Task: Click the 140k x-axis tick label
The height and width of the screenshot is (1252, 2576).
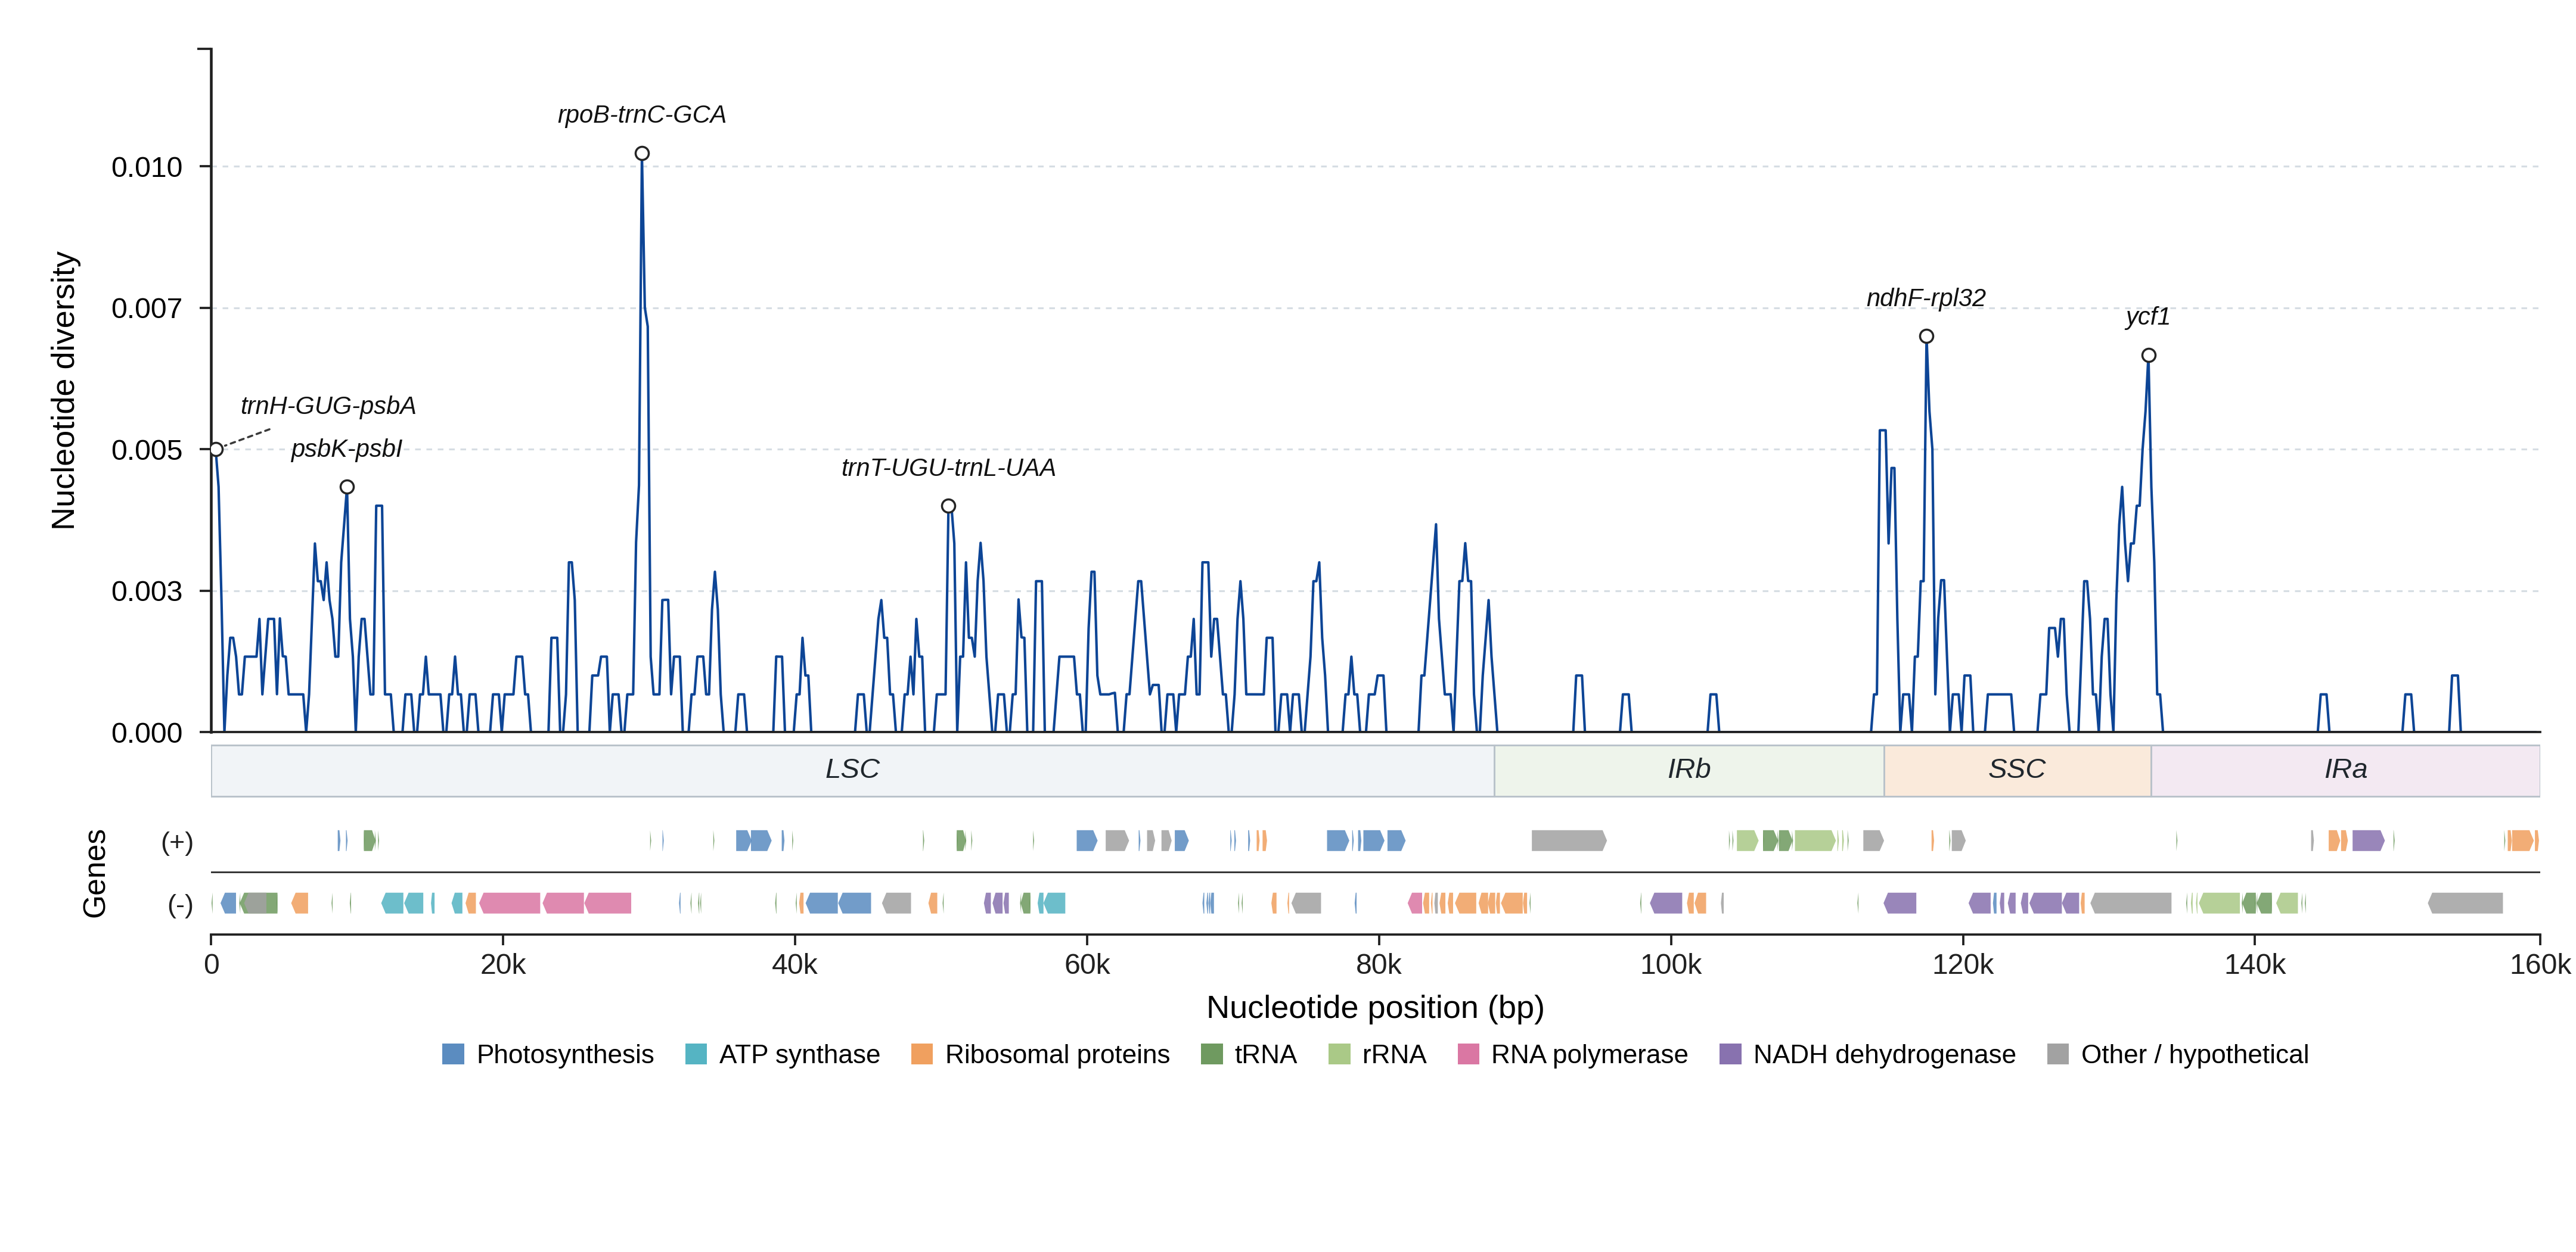Action: pos(2255,964)
